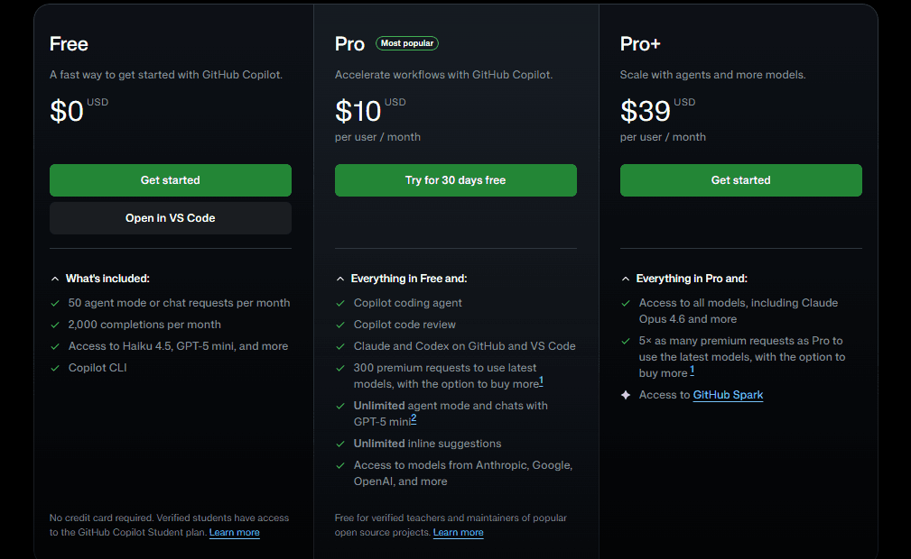Open Learn more about Copilot Student plan
Screen dimensions: 911x559
pyautogui.click(x=234, y=533)
